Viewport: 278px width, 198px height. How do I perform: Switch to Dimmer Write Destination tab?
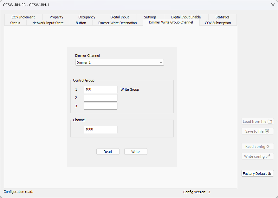[x=118, y=23]
